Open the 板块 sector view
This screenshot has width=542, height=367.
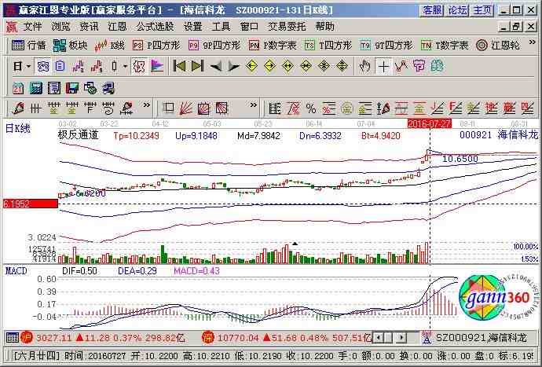[71, 46]
